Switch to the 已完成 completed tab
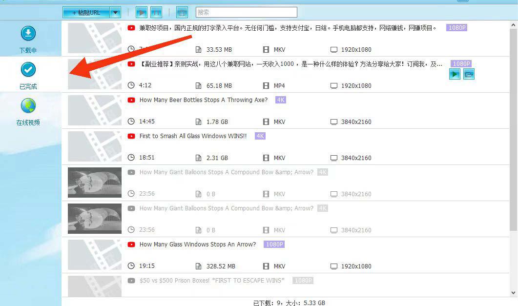 tap(28, 75)
